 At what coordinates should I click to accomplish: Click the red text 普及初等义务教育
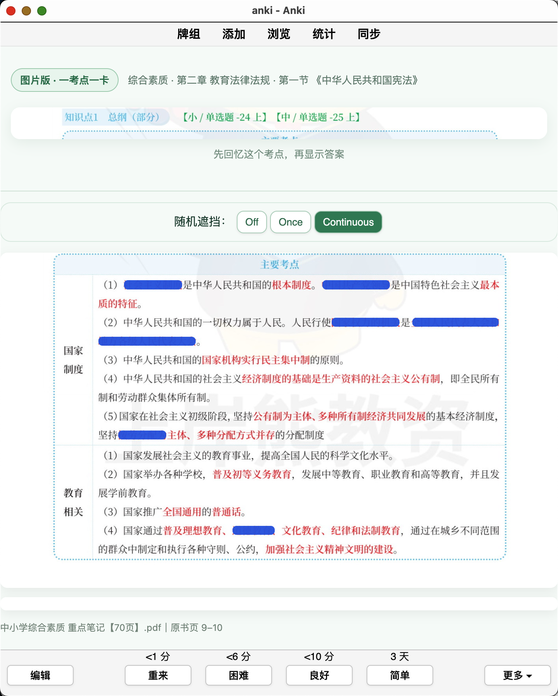coord(252,474)
